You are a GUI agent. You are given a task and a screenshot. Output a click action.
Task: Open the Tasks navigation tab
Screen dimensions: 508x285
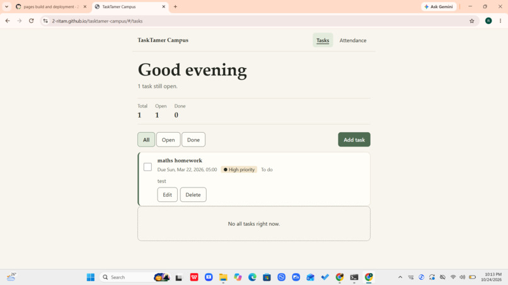coord(323,40)
